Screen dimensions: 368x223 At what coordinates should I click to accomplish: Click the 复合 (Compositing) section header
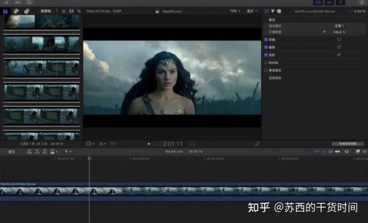[272, 20]
